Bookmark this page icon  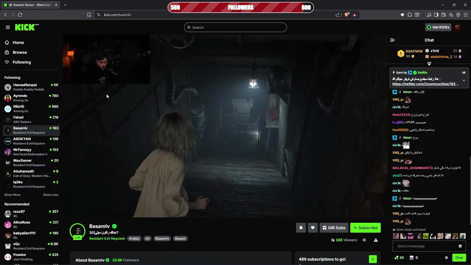click(89, 15)
